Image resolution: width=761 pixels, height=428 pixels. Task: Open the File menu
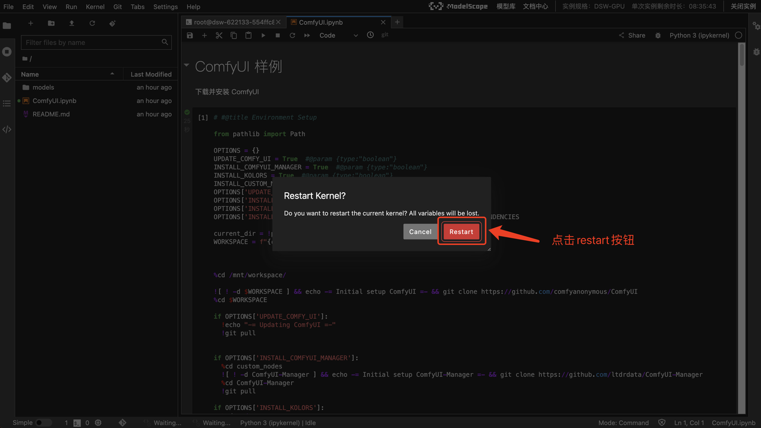pos(8,7)
